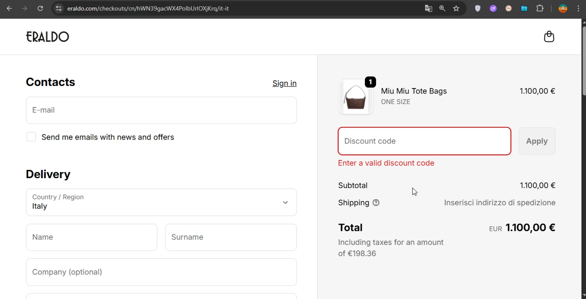Click the Total label

pyautogui.click(x=350, y=227)
